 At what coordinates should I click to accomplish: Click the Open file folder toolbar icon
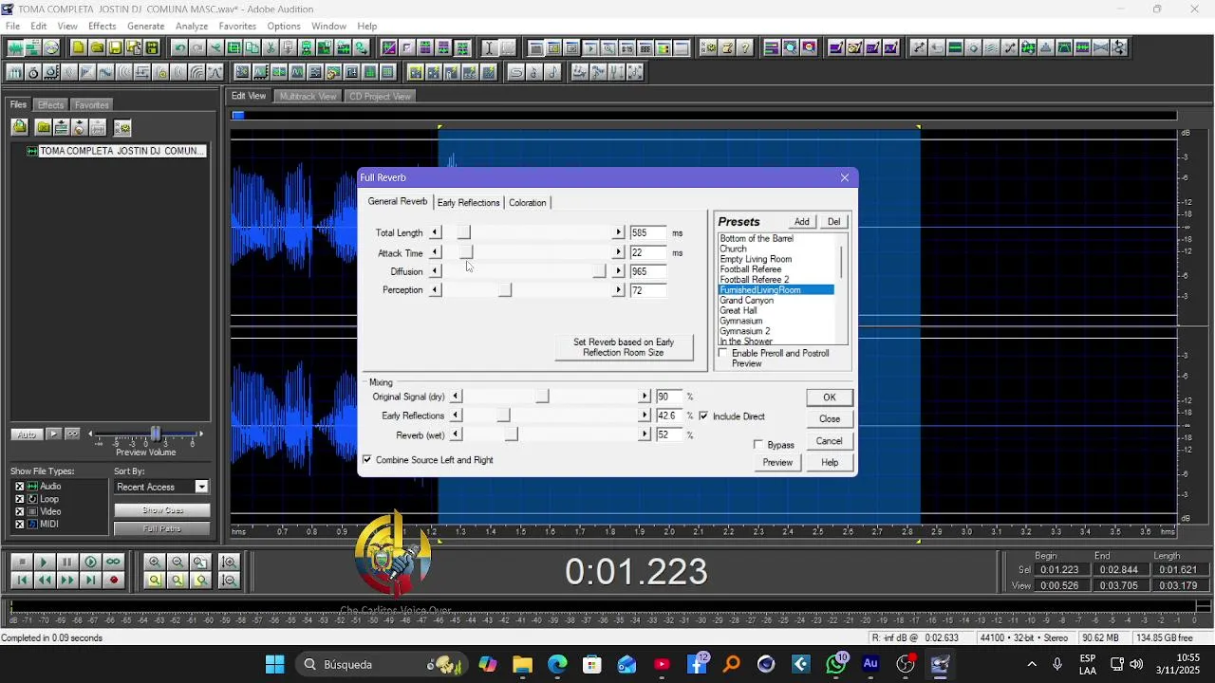tap(97, 47)
